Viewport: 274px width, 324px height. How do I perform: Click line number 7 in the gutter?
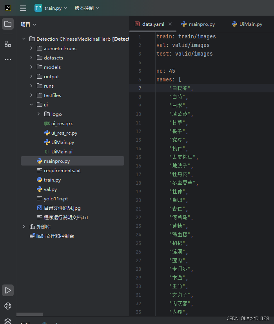pyautogui.click(x=140, y=88)
